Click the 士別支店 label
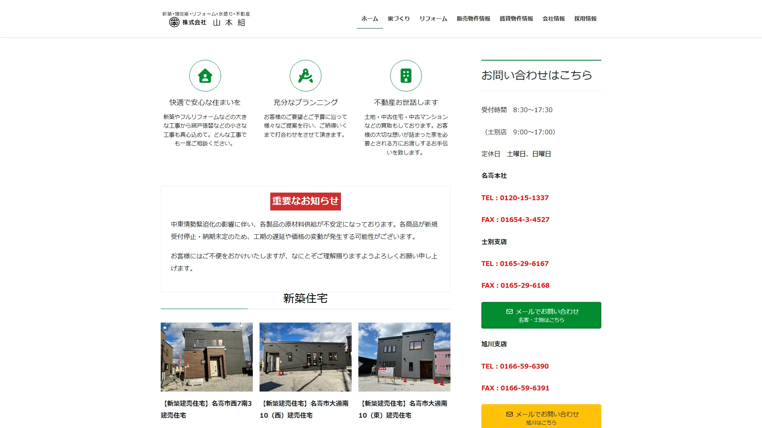The image size is (762, 428). (x=494, y=242)
